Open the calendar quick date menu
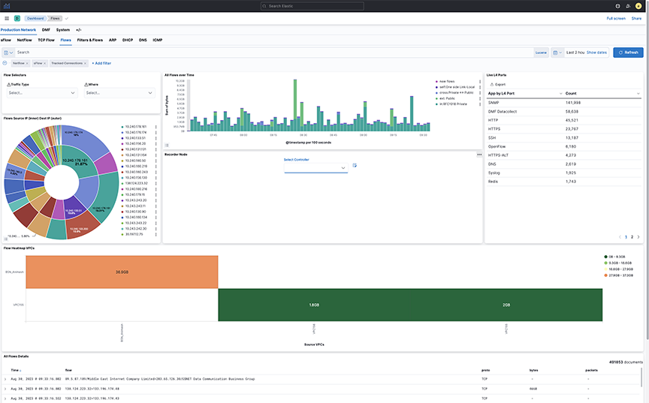 pyautogui.click(x=557, y=53)
